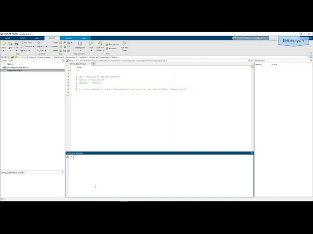
Task: Click Find Files in File group
Action: pos(26,42)
